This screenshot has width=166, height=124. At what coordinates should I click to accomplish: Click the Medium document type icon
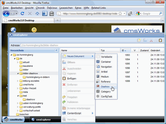click(x=98, y=76)
